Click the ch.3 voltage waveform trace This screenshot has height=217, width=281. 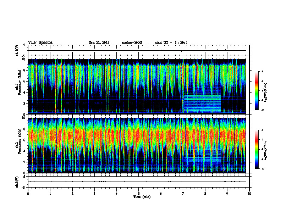pyautogui.click(x=137, y=182)
